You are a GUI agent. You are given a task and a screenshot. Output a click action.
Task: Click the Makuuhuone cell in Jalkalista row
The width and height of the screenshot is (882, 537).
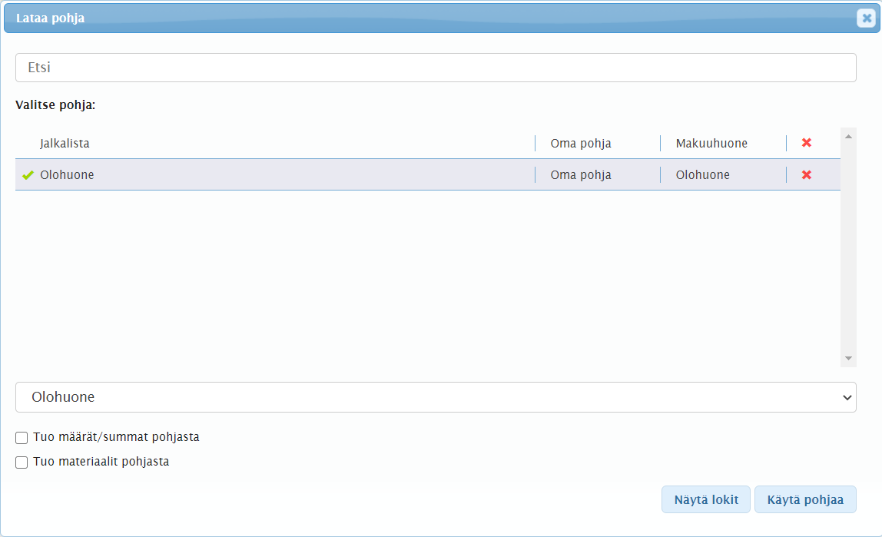(711, 143)
